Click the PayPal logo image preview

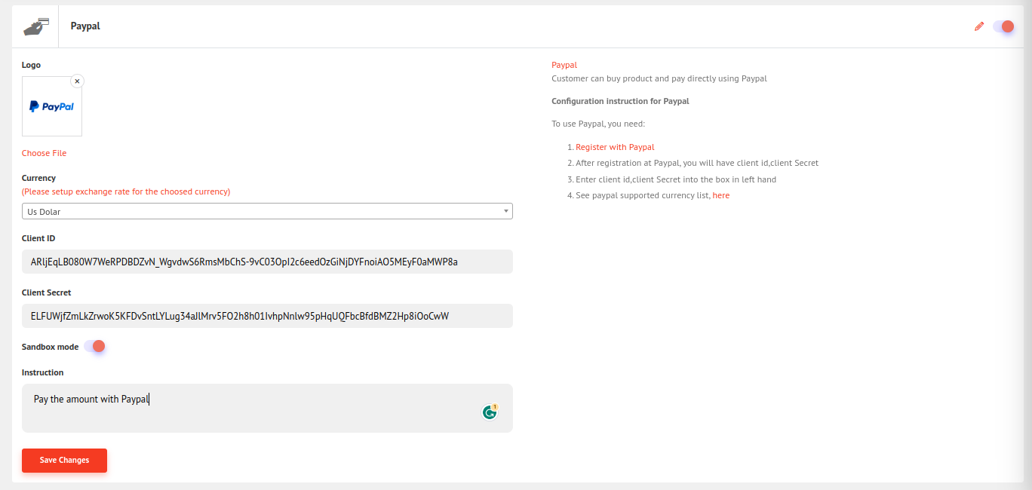coord(51,107)
